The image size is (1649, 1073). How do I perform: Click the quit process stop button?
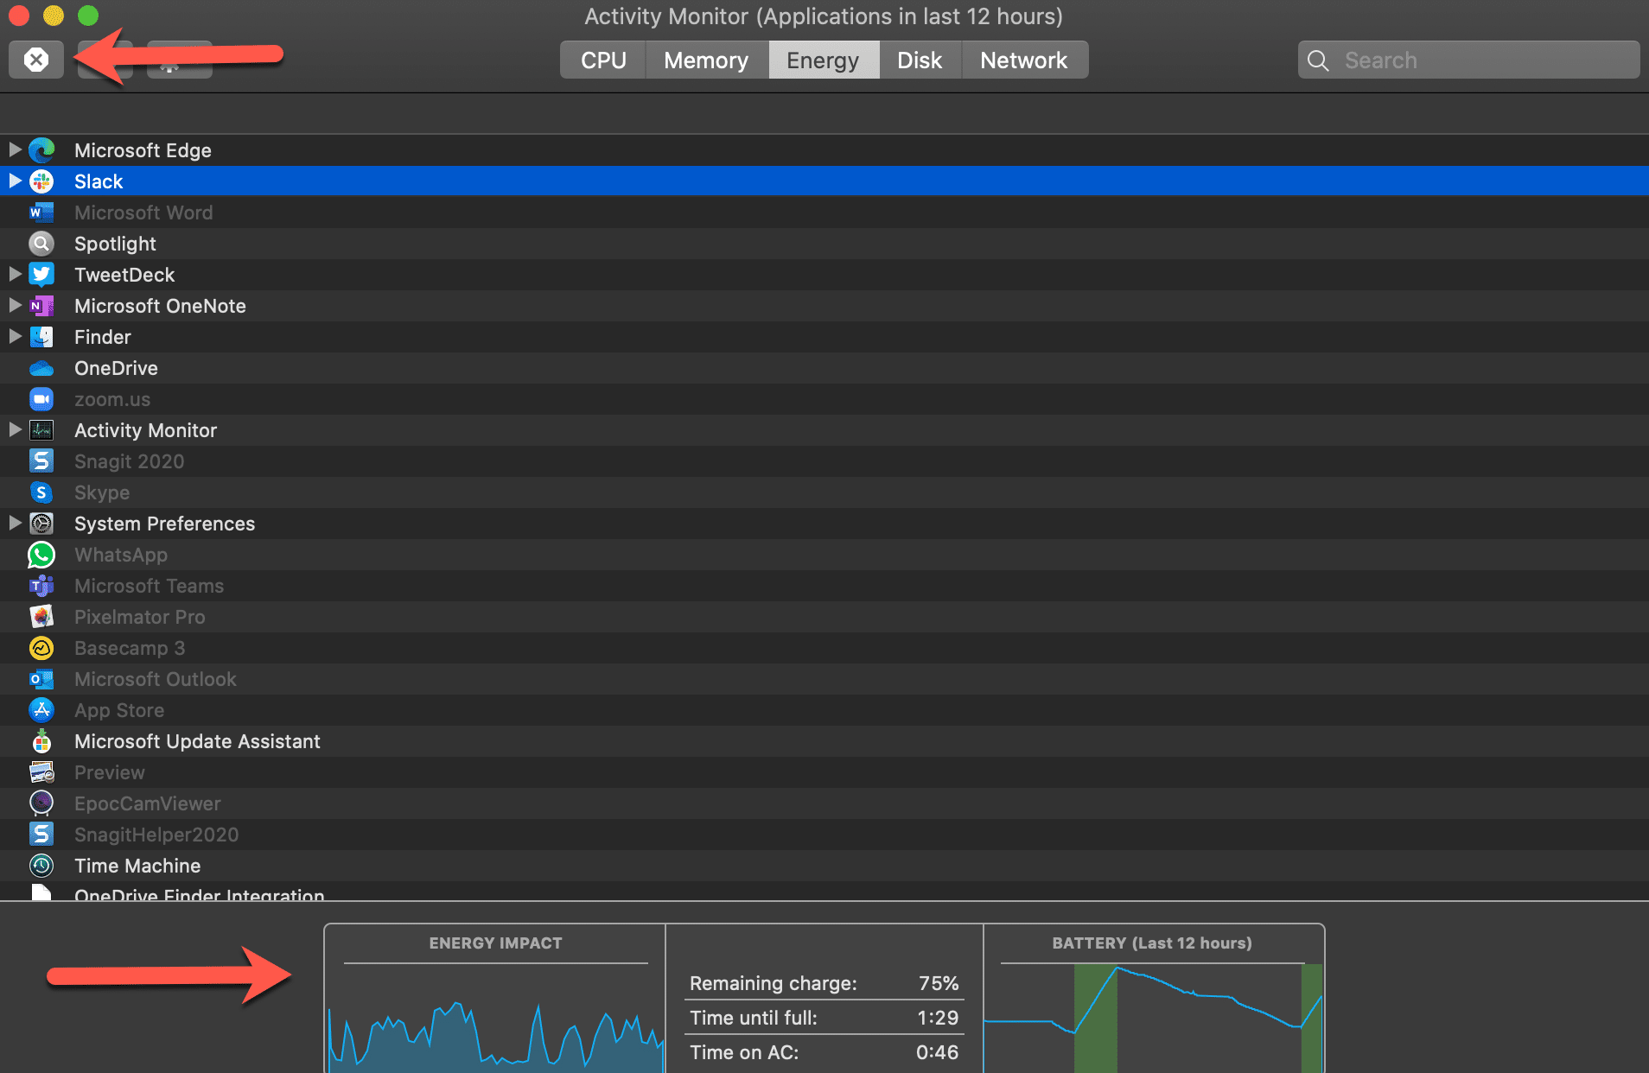[x=36, y=60]
